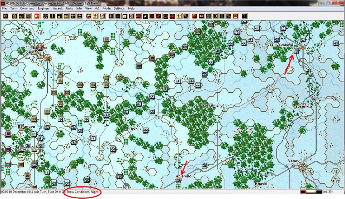Open the Settings menu
This screenshot has width=345, height=199.
pyautogui.click(x=119, y=8)
